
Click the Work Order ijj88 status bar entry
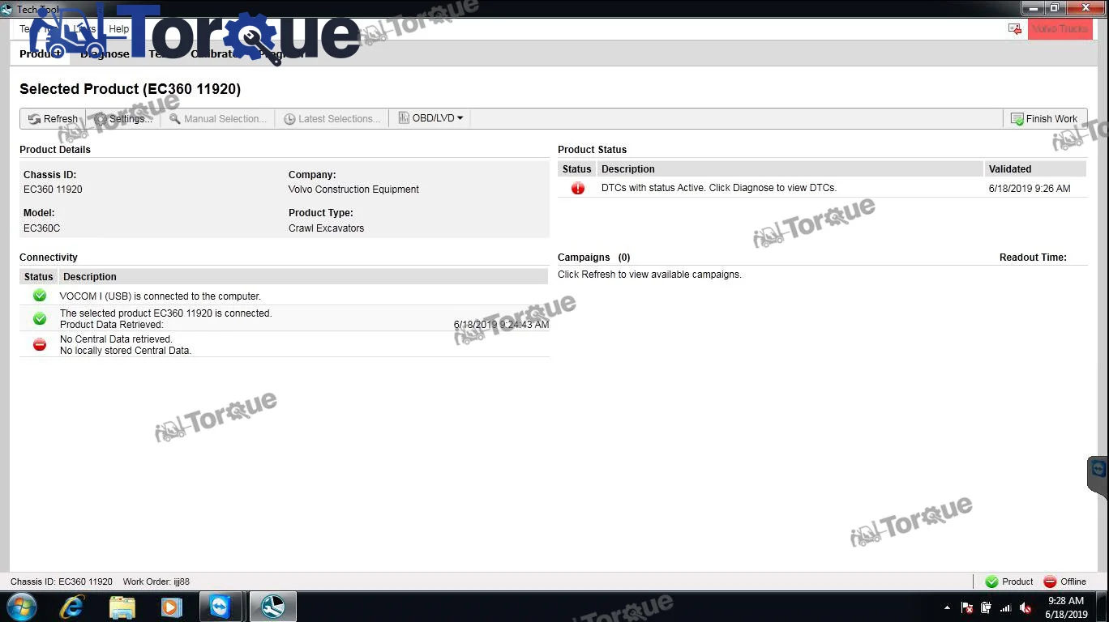156,582
